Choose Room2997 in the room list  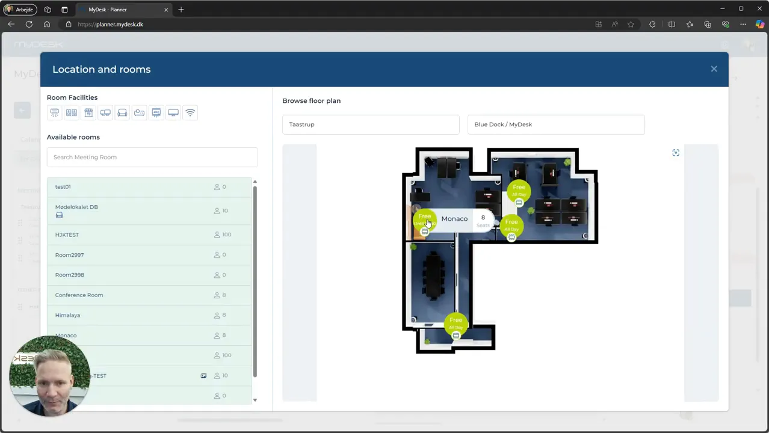coord(150,255)
